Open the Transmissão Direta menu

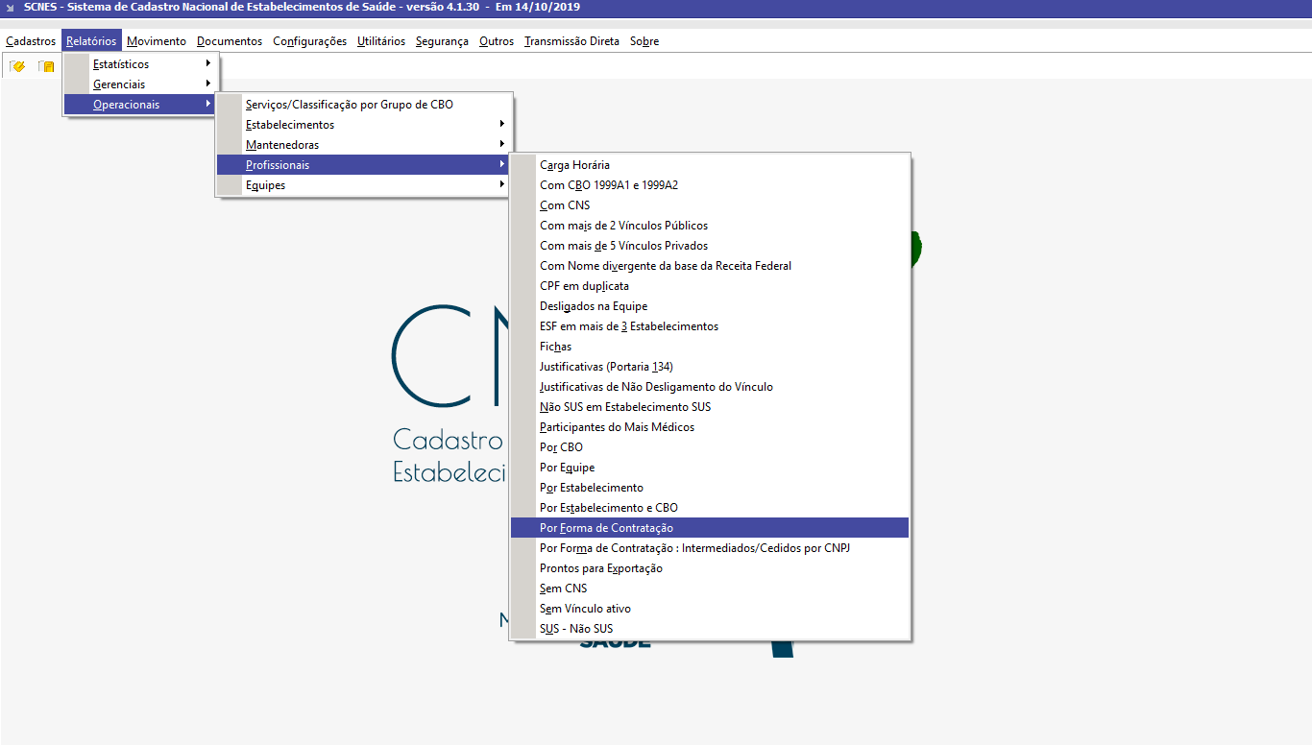[x=571, y=41]
